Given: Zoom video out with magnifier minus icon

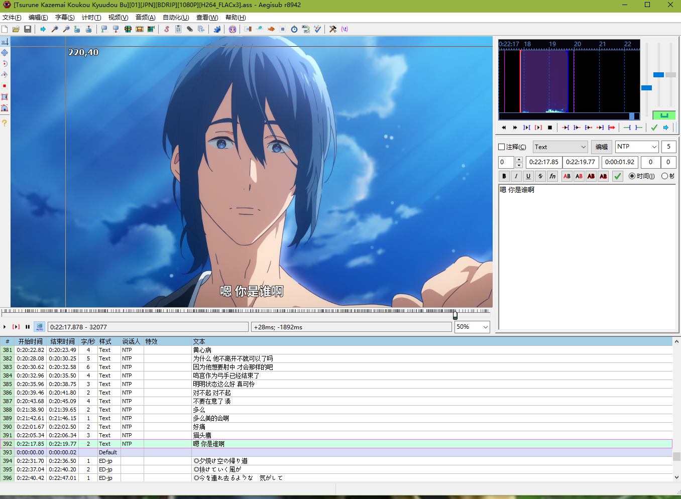Looking at the screenshot, I should click(66, 29).
